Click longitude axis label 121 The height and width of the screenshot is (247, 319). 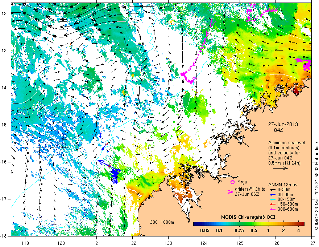click(x=97, y=243)
